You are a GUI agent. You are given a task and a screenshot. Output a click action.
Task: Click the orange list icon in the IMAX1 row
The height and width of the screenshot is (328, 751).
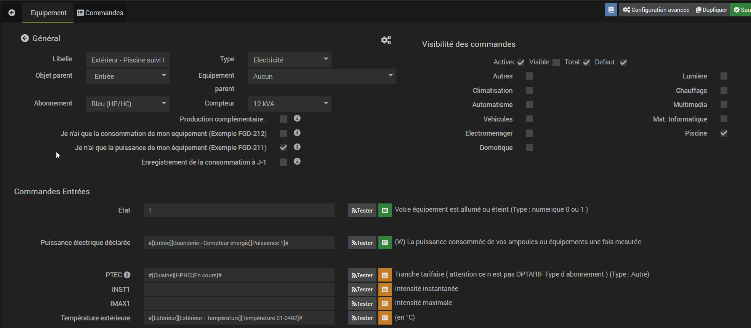point(385,304)
